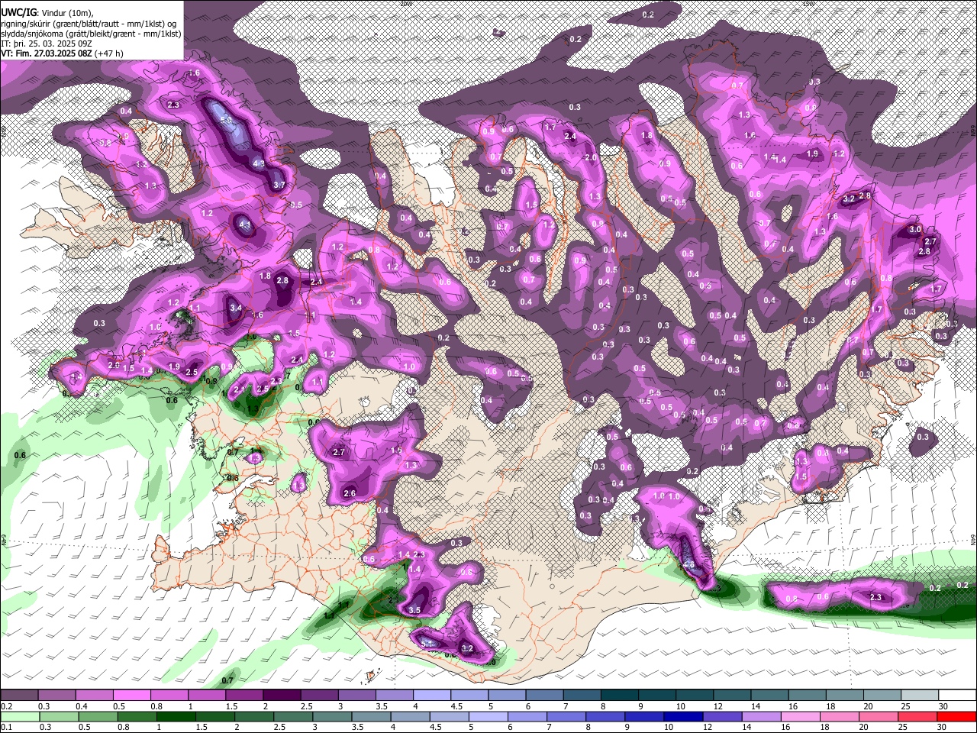Click the 14 label in the lower legend row
This screenshot has width=977, height=733.
(747, 727)
